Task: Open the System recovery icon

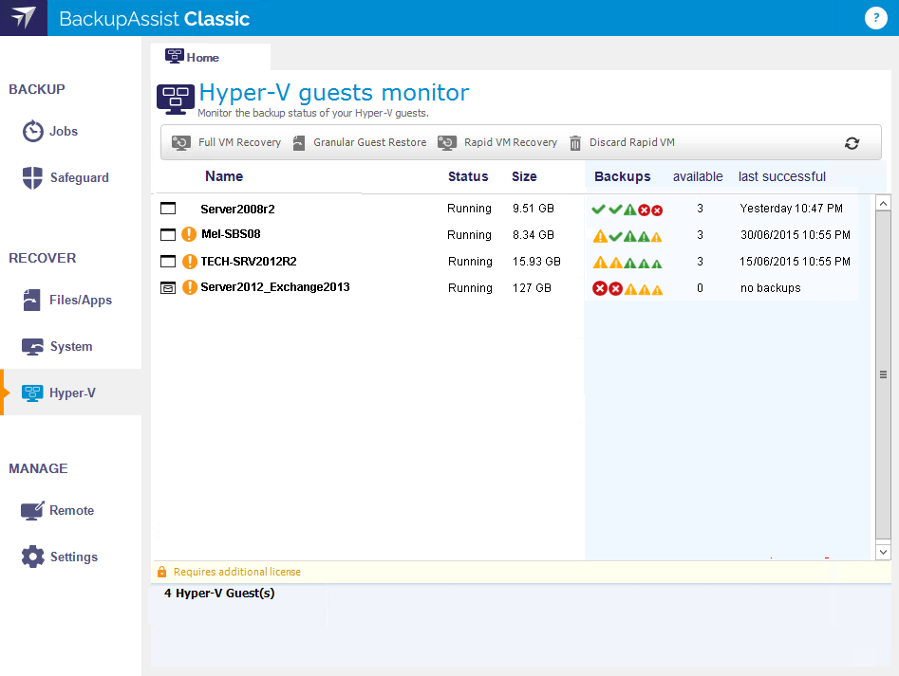Action: (x=32, y=346)
